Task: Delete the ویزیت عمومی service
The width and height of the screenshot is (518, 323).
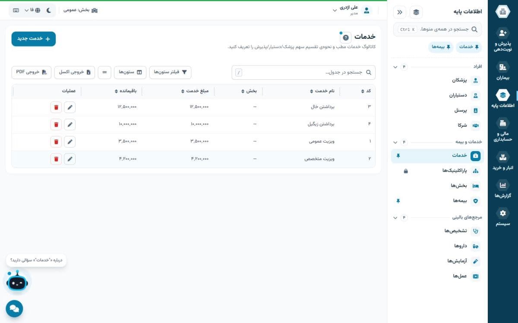Action: point(56,142)
